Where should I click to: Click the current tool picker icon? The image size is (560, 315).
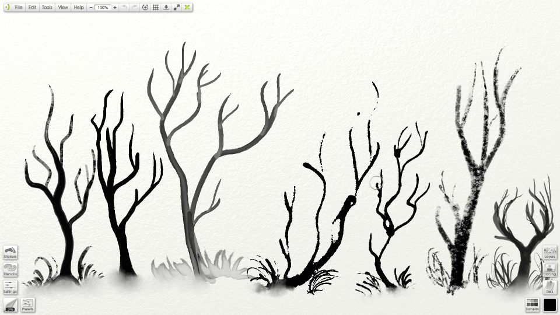point(10,304)
